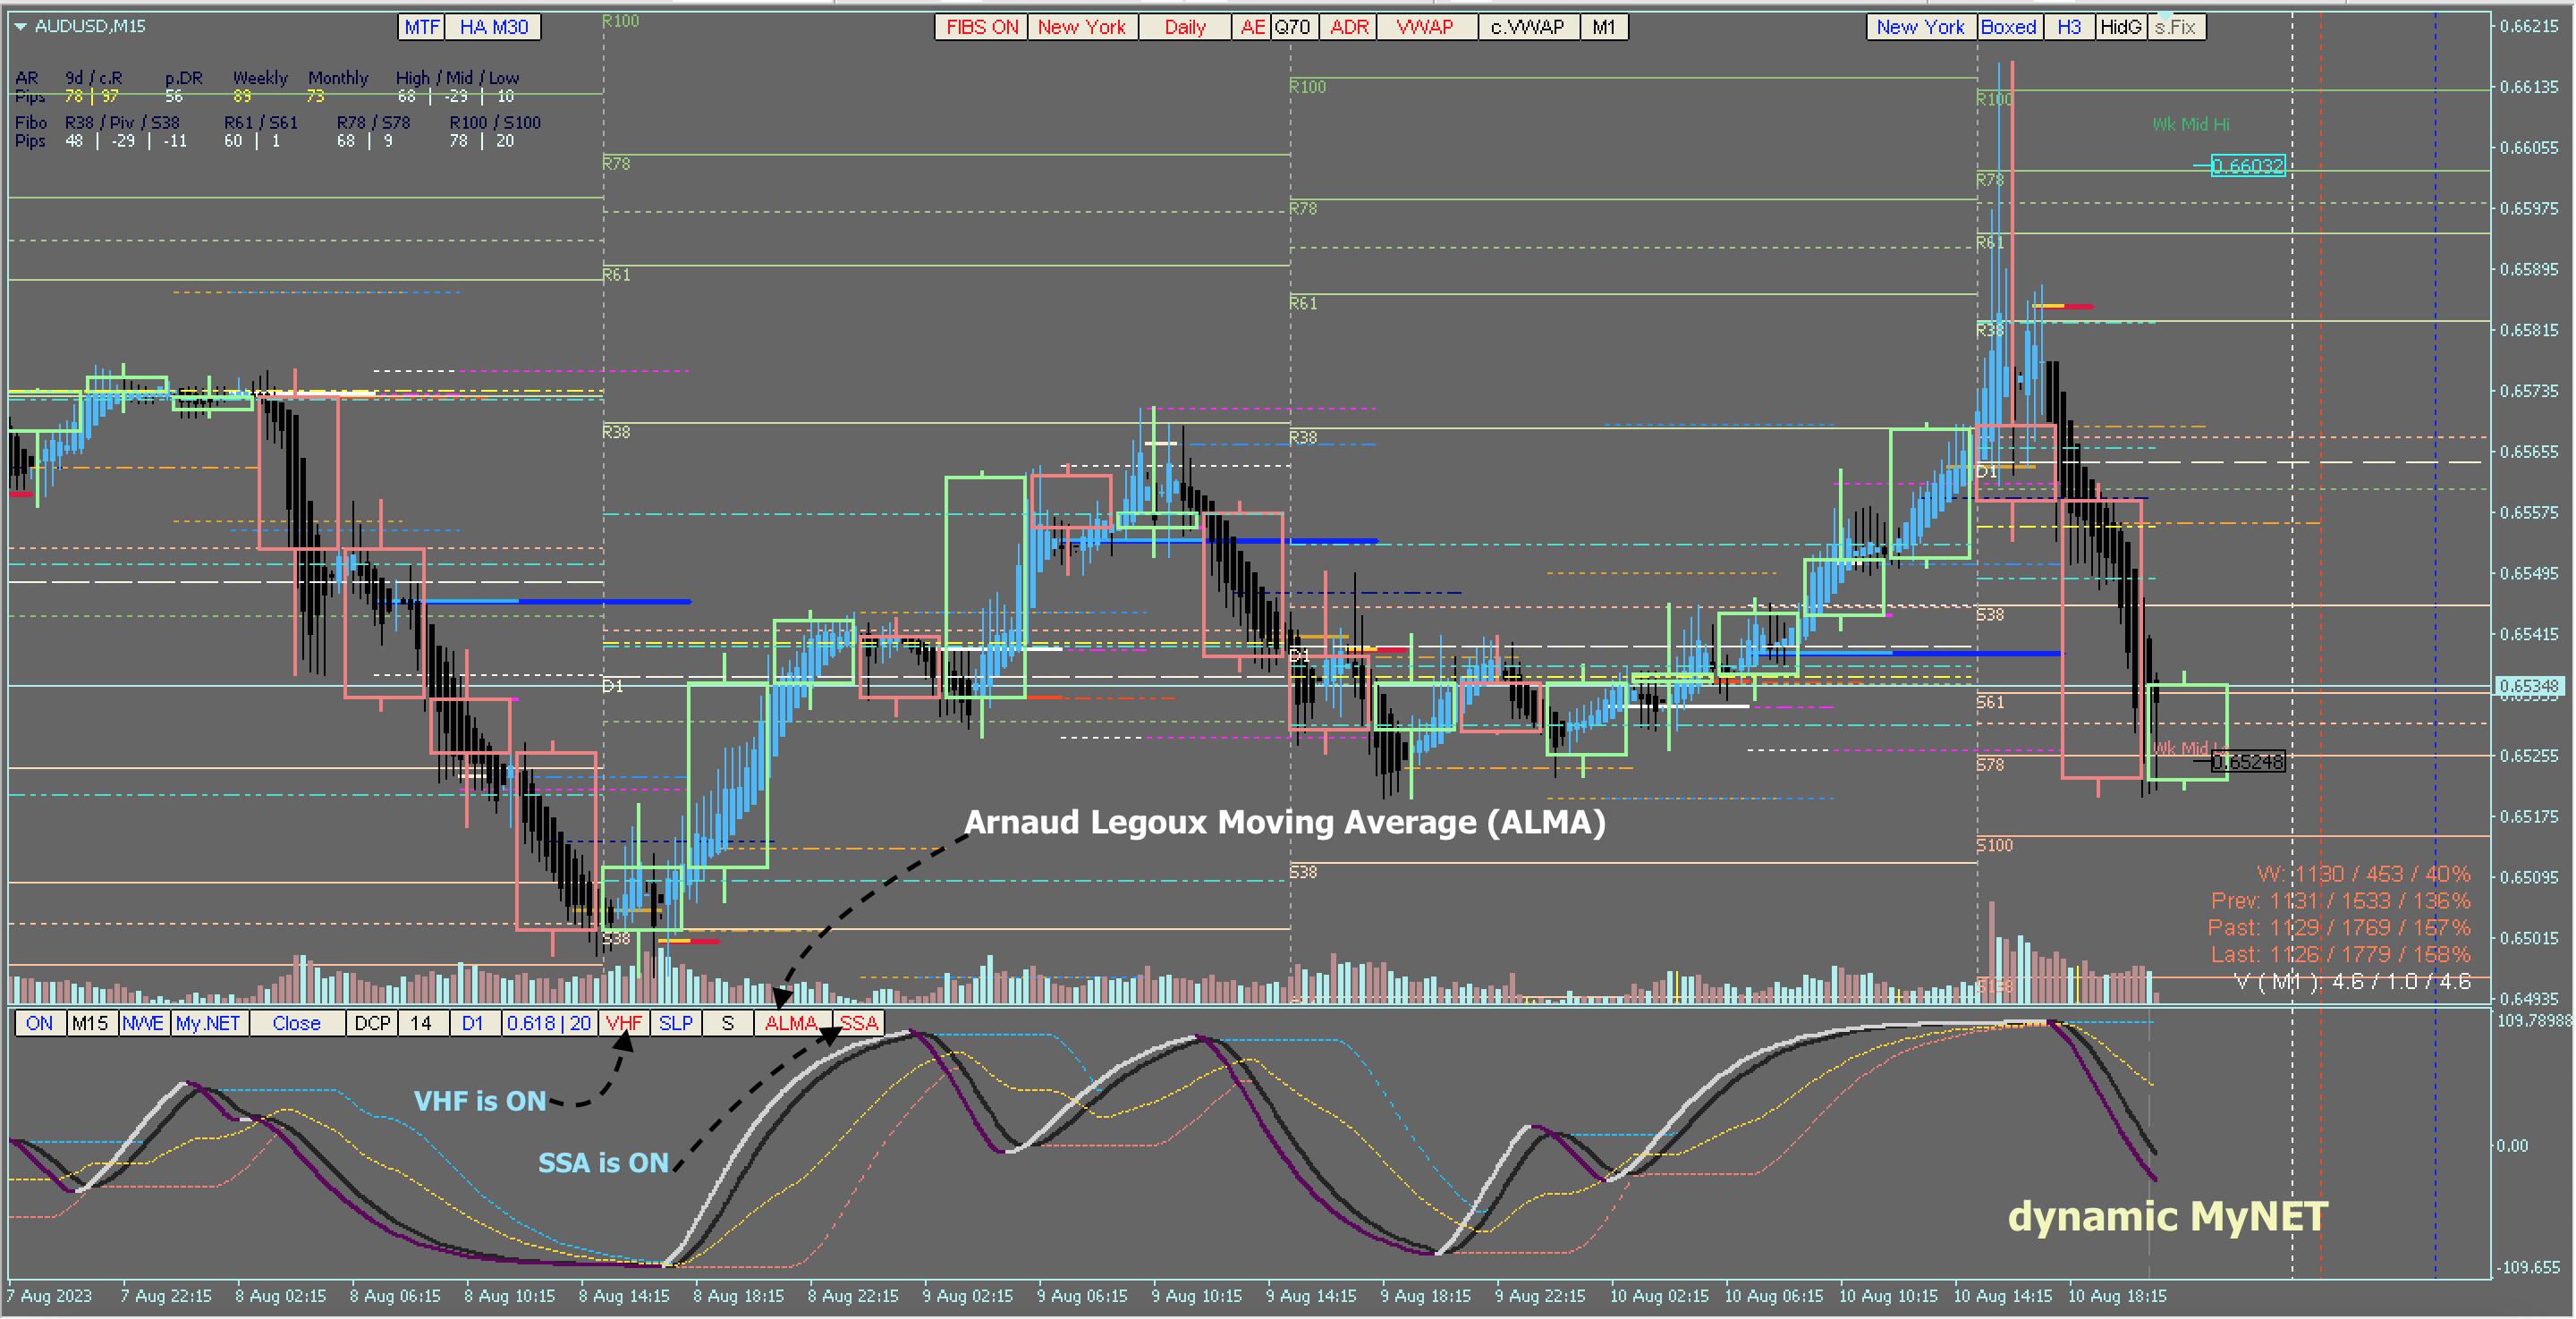This screenshot has width=2576, height=1319.
Task: Toggle the MTF button
Action: coord(421,27)
